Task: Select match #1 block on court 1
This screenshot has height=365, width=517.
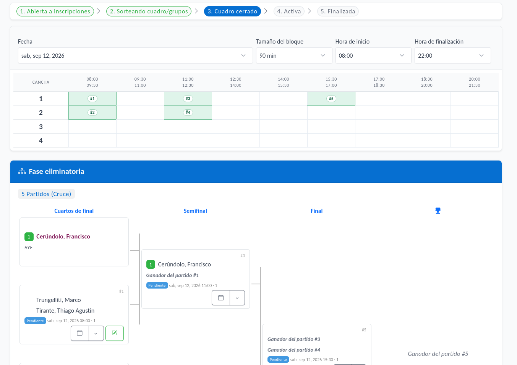Action: point(92,99)
